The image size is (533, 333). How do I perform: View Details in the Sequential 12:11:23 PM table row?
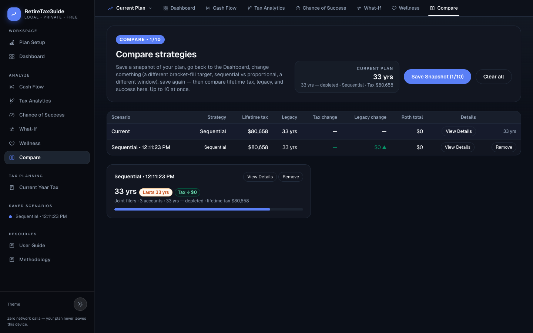click(457, 147)
